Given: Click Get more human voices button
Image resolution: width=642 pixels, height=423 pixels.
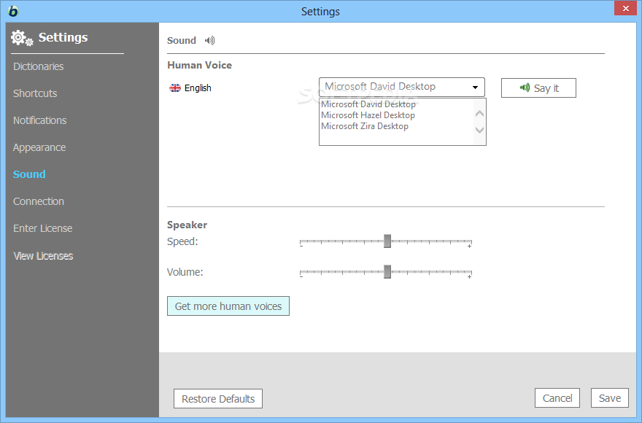Looking at the screenshot, I should click(x=228, y=306).
